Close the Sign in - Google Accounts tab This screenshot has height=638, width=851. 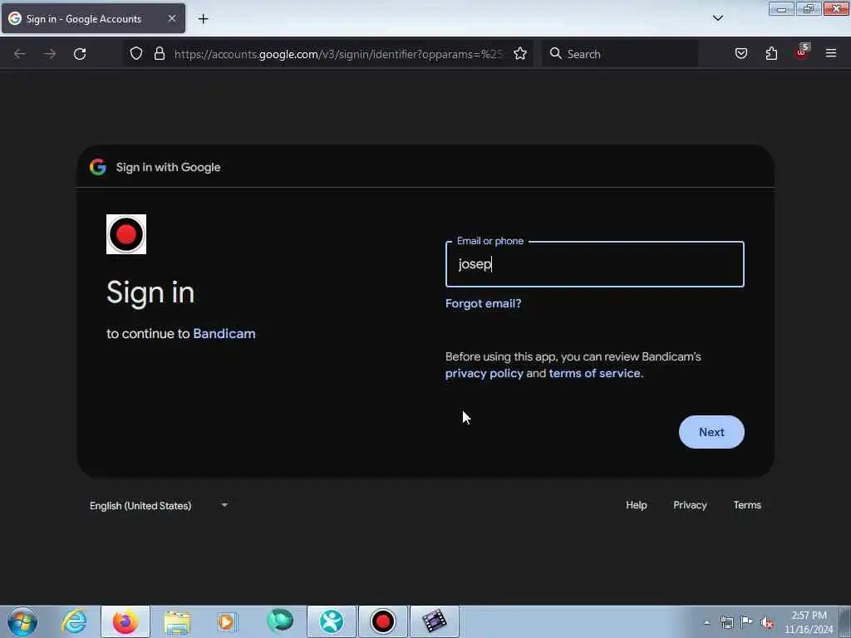click(x=171, y=18)
